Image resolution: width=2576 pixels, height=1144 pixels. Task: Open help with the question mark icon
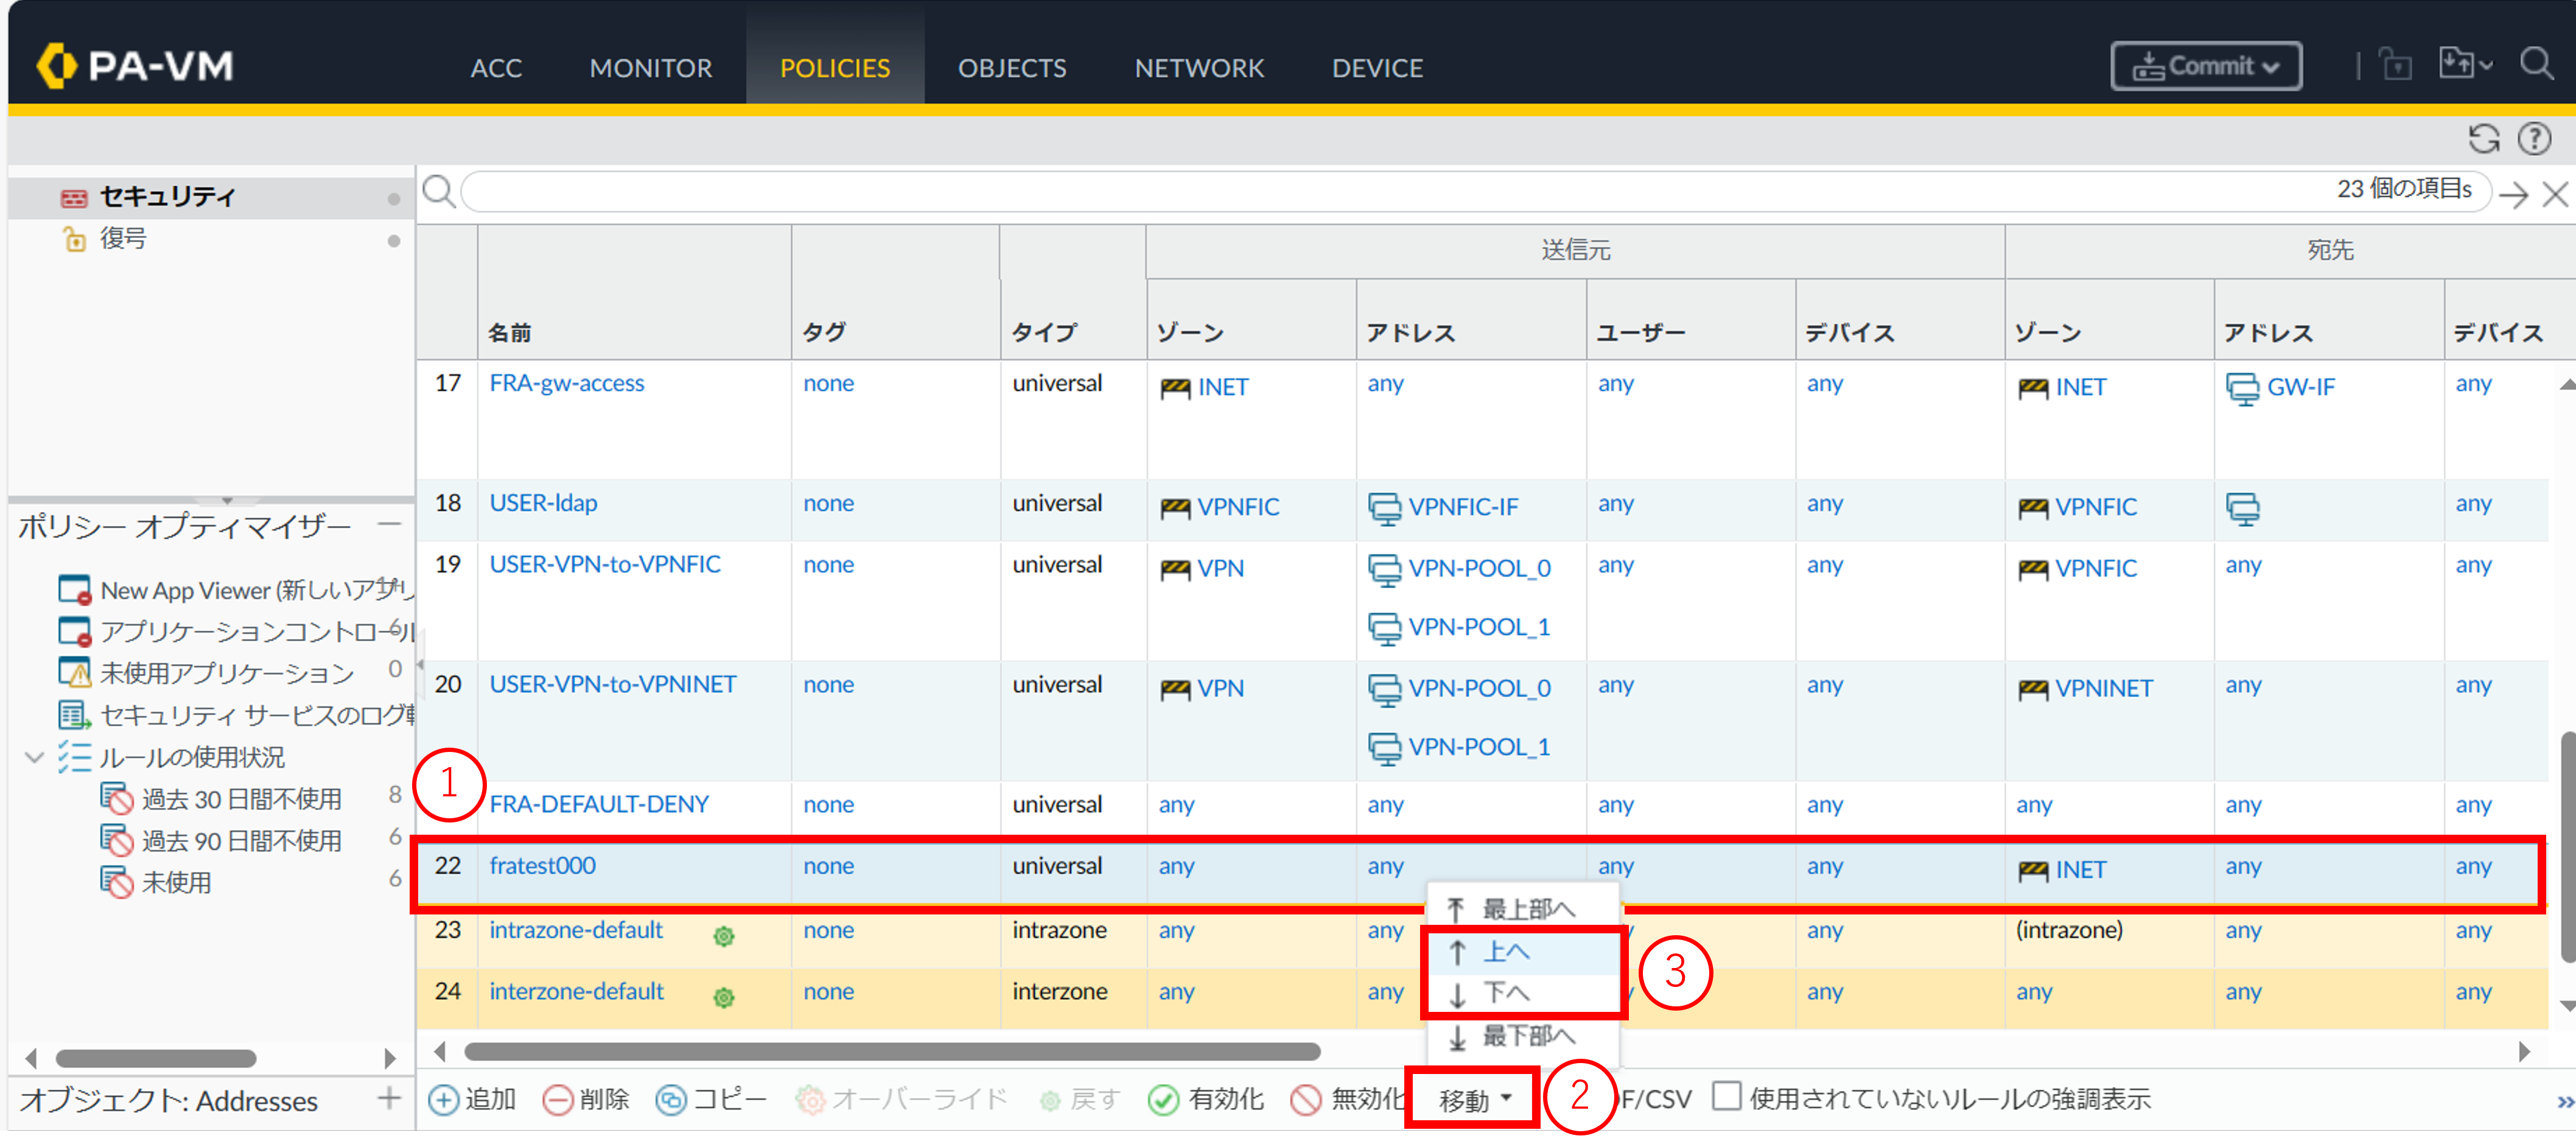click(x=2534, y=139)
